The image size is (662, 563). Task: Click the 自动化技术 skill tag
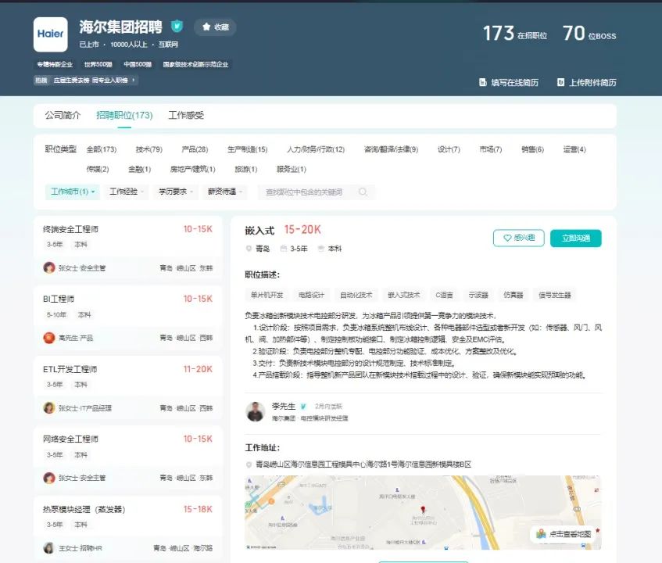[x=356, y=295]
